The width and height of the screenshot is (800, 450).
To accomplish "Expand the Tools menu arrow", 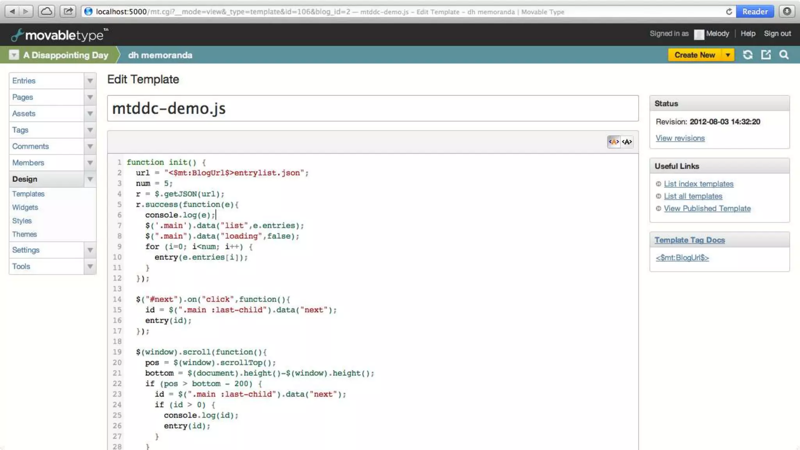I will 90,266.
